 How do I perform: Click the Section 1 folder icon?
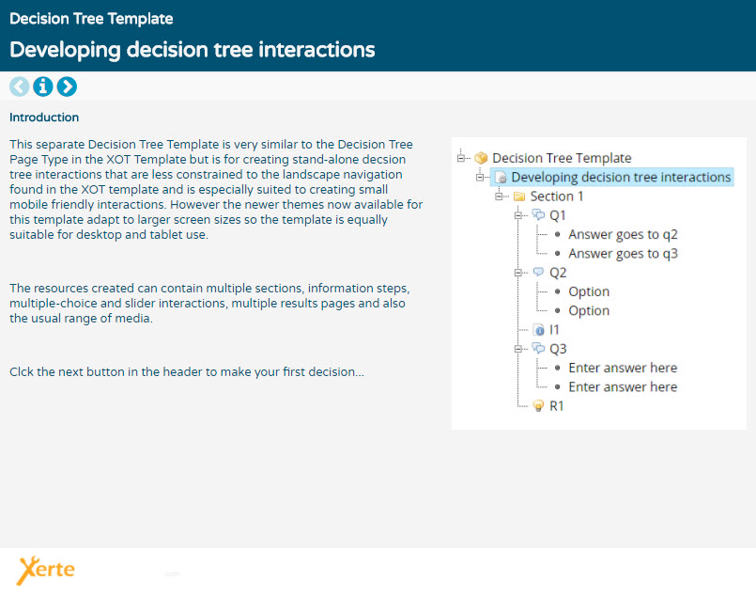pyautogui.click(x=519, y=196)
